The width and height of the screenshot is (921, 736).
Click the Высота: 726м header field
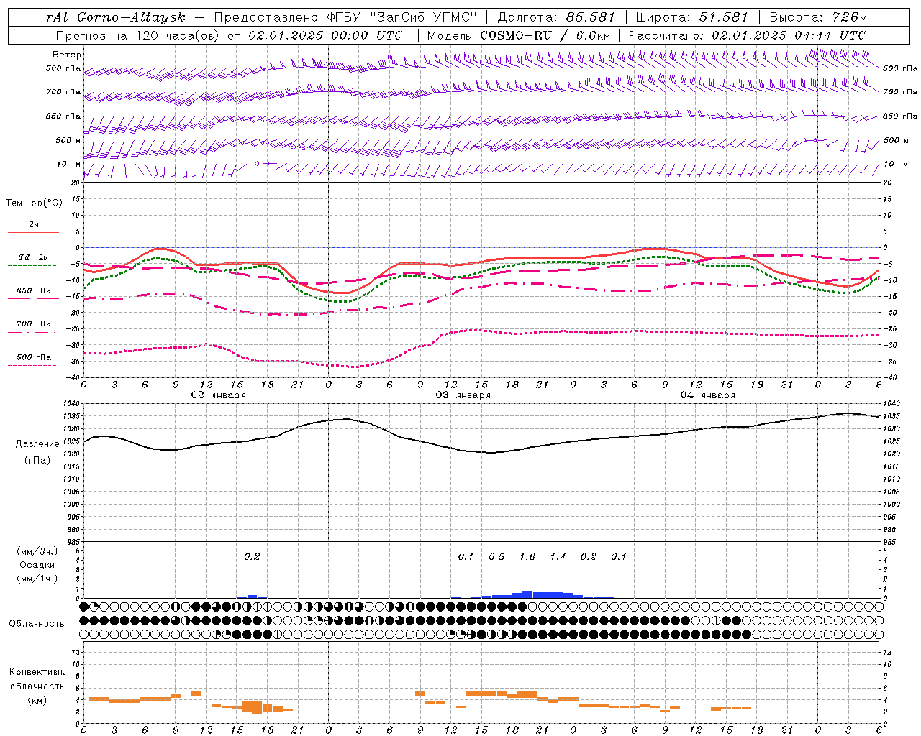point(818,17)
